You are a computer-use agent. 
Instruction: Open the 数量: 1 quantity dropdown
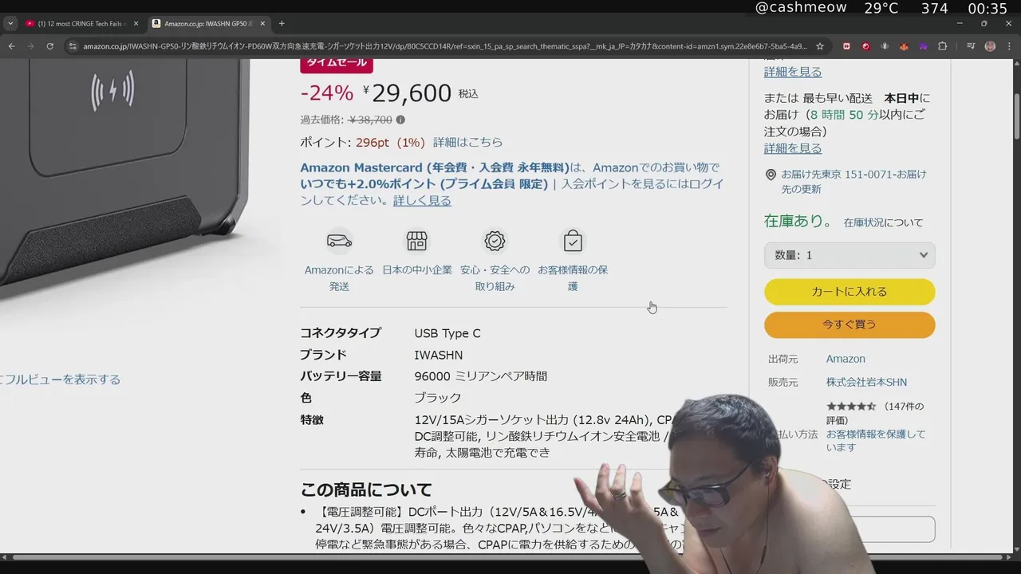coord(850,255)
